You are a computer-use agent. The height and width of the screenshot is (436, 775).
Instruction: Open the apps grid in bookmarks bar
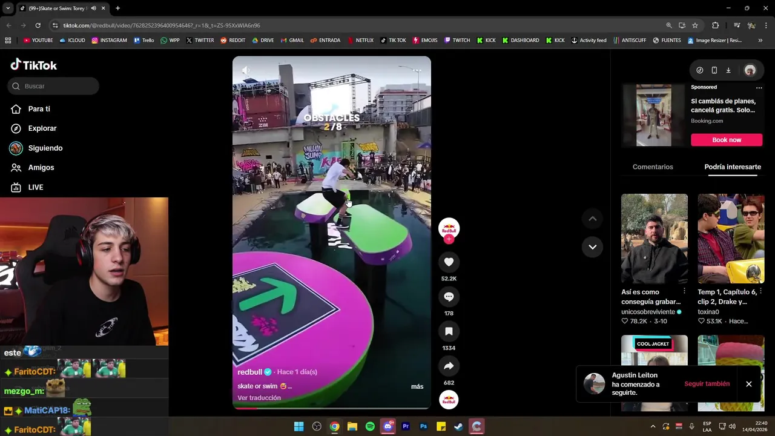pyautogui.click(x=8, y=41)
